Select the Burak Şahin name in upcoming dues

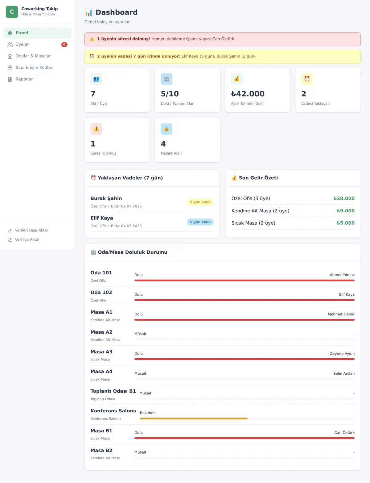click(106, 198)
